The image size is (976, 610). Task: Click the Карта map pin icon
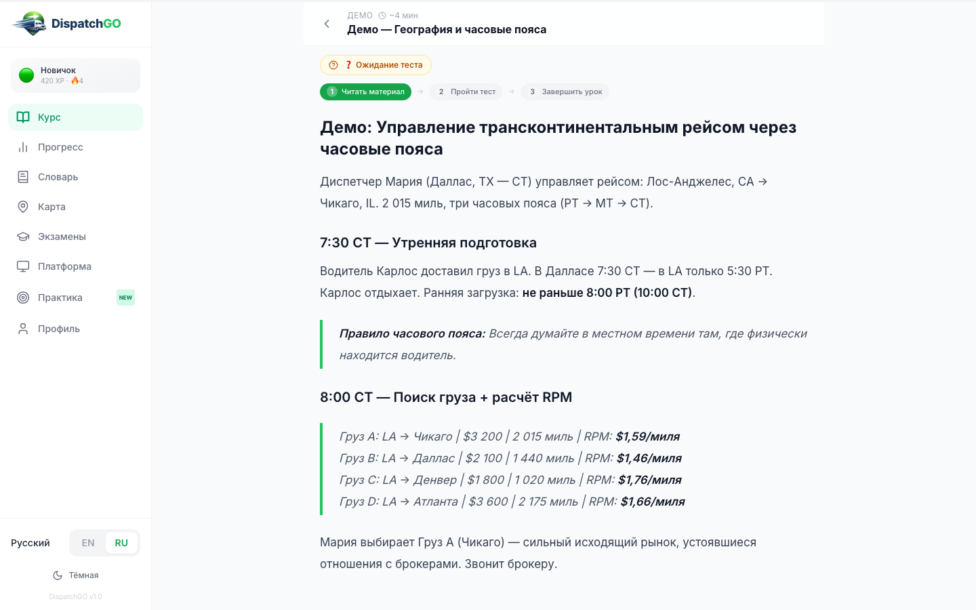(x=23, y=207)
